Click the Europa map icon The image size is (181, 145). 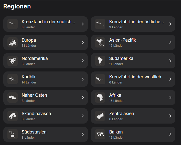(x=13, y=42)
